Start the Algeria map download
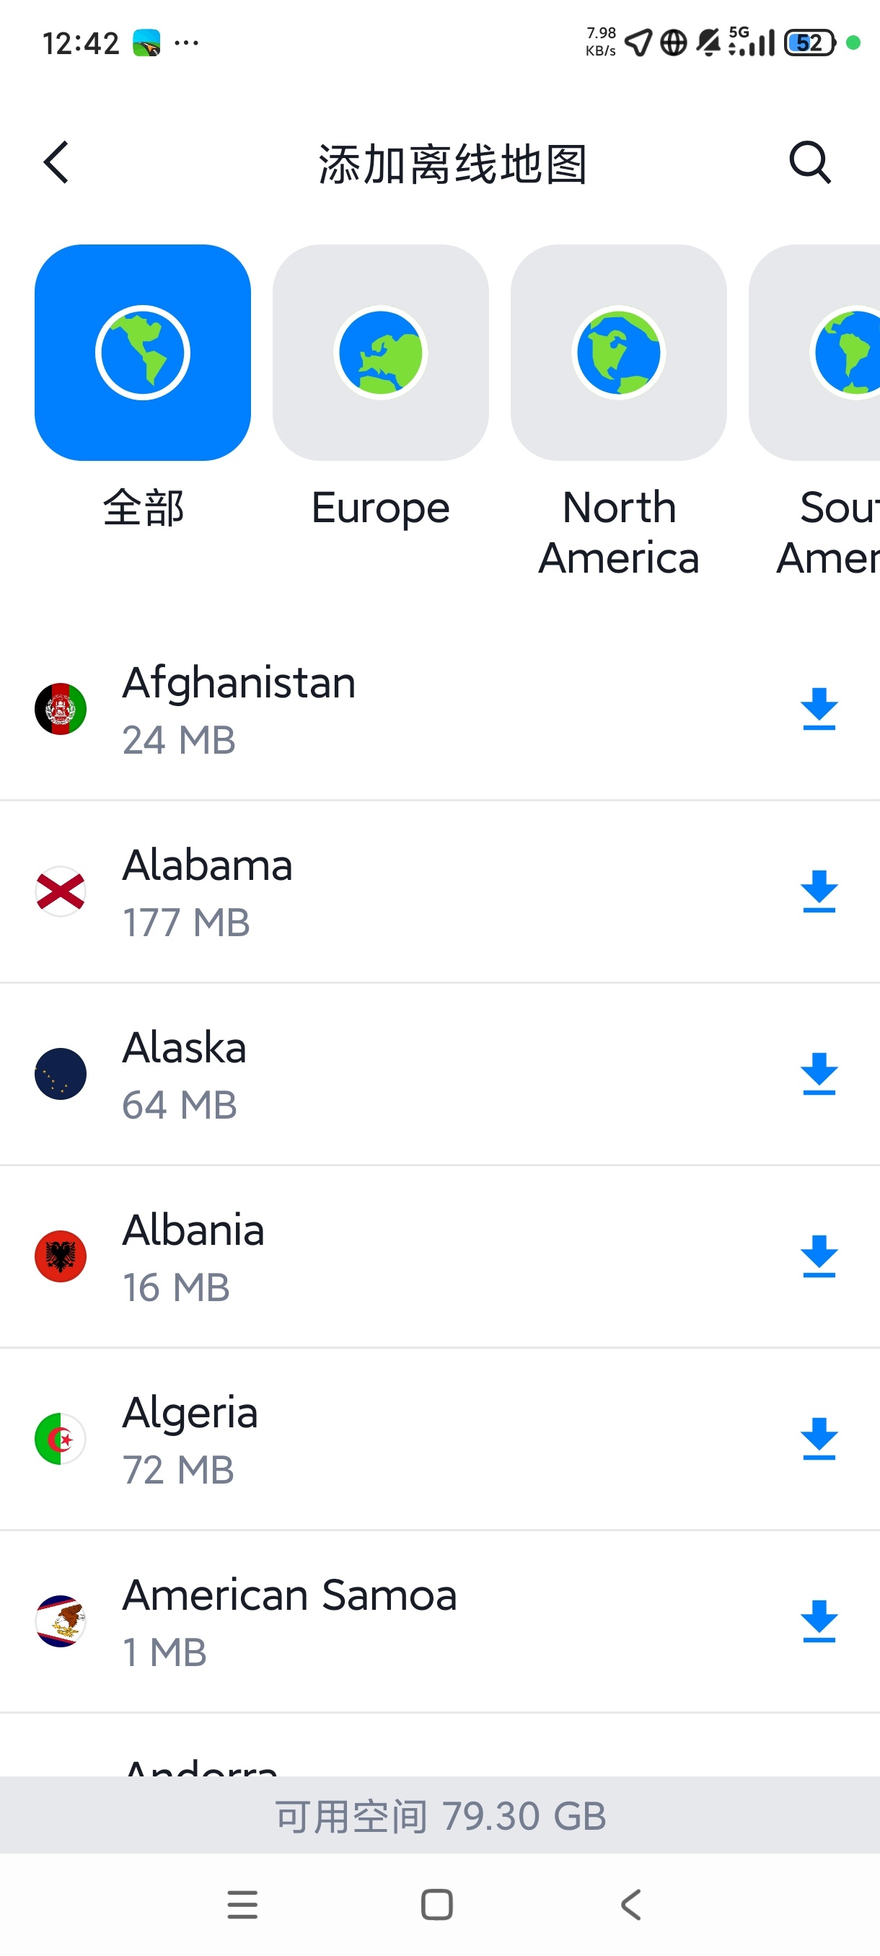The image size is (880, 1956). [819, 1439]
